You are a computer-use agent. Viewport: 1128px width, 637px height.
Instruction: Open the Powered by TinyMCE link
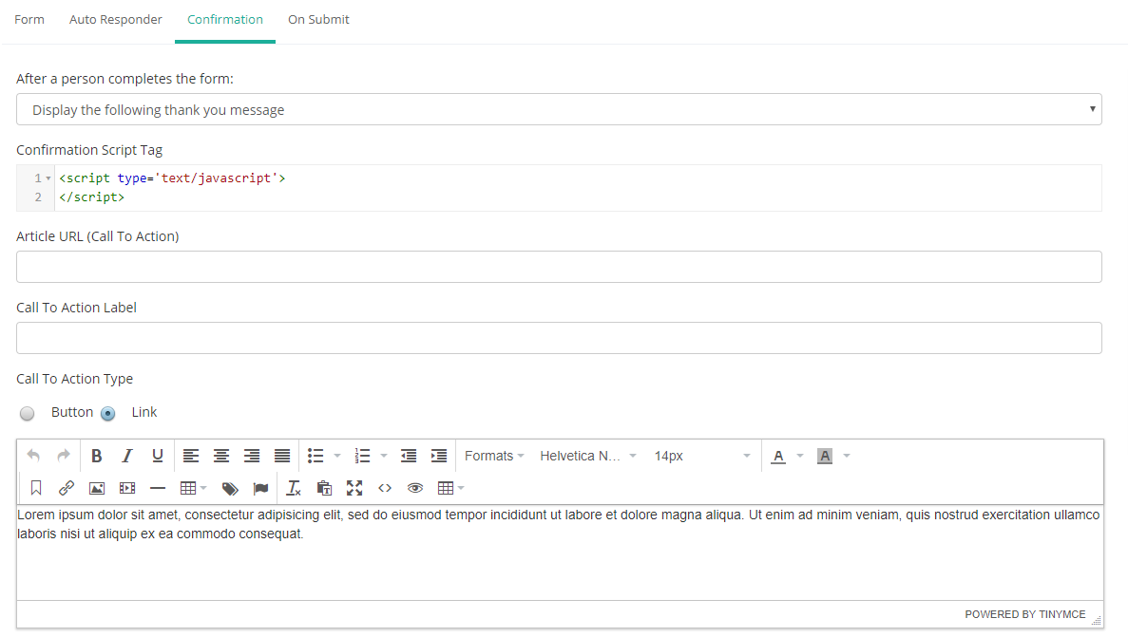click(1025, 614)
